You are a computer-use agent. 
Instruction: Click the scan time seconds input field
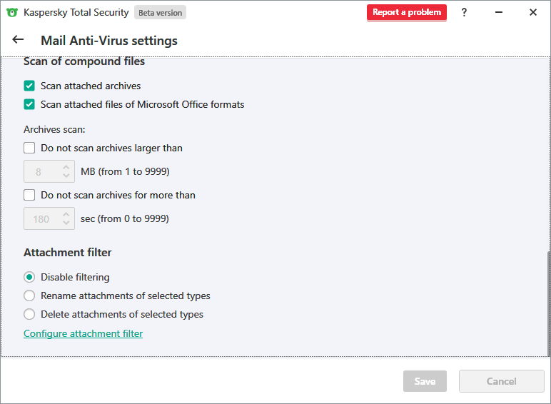[41, 218]
